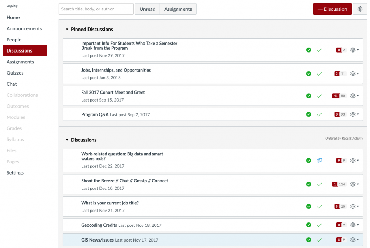Click published icon for Jobs, Internships, and Opportunities

click(309, 74)
